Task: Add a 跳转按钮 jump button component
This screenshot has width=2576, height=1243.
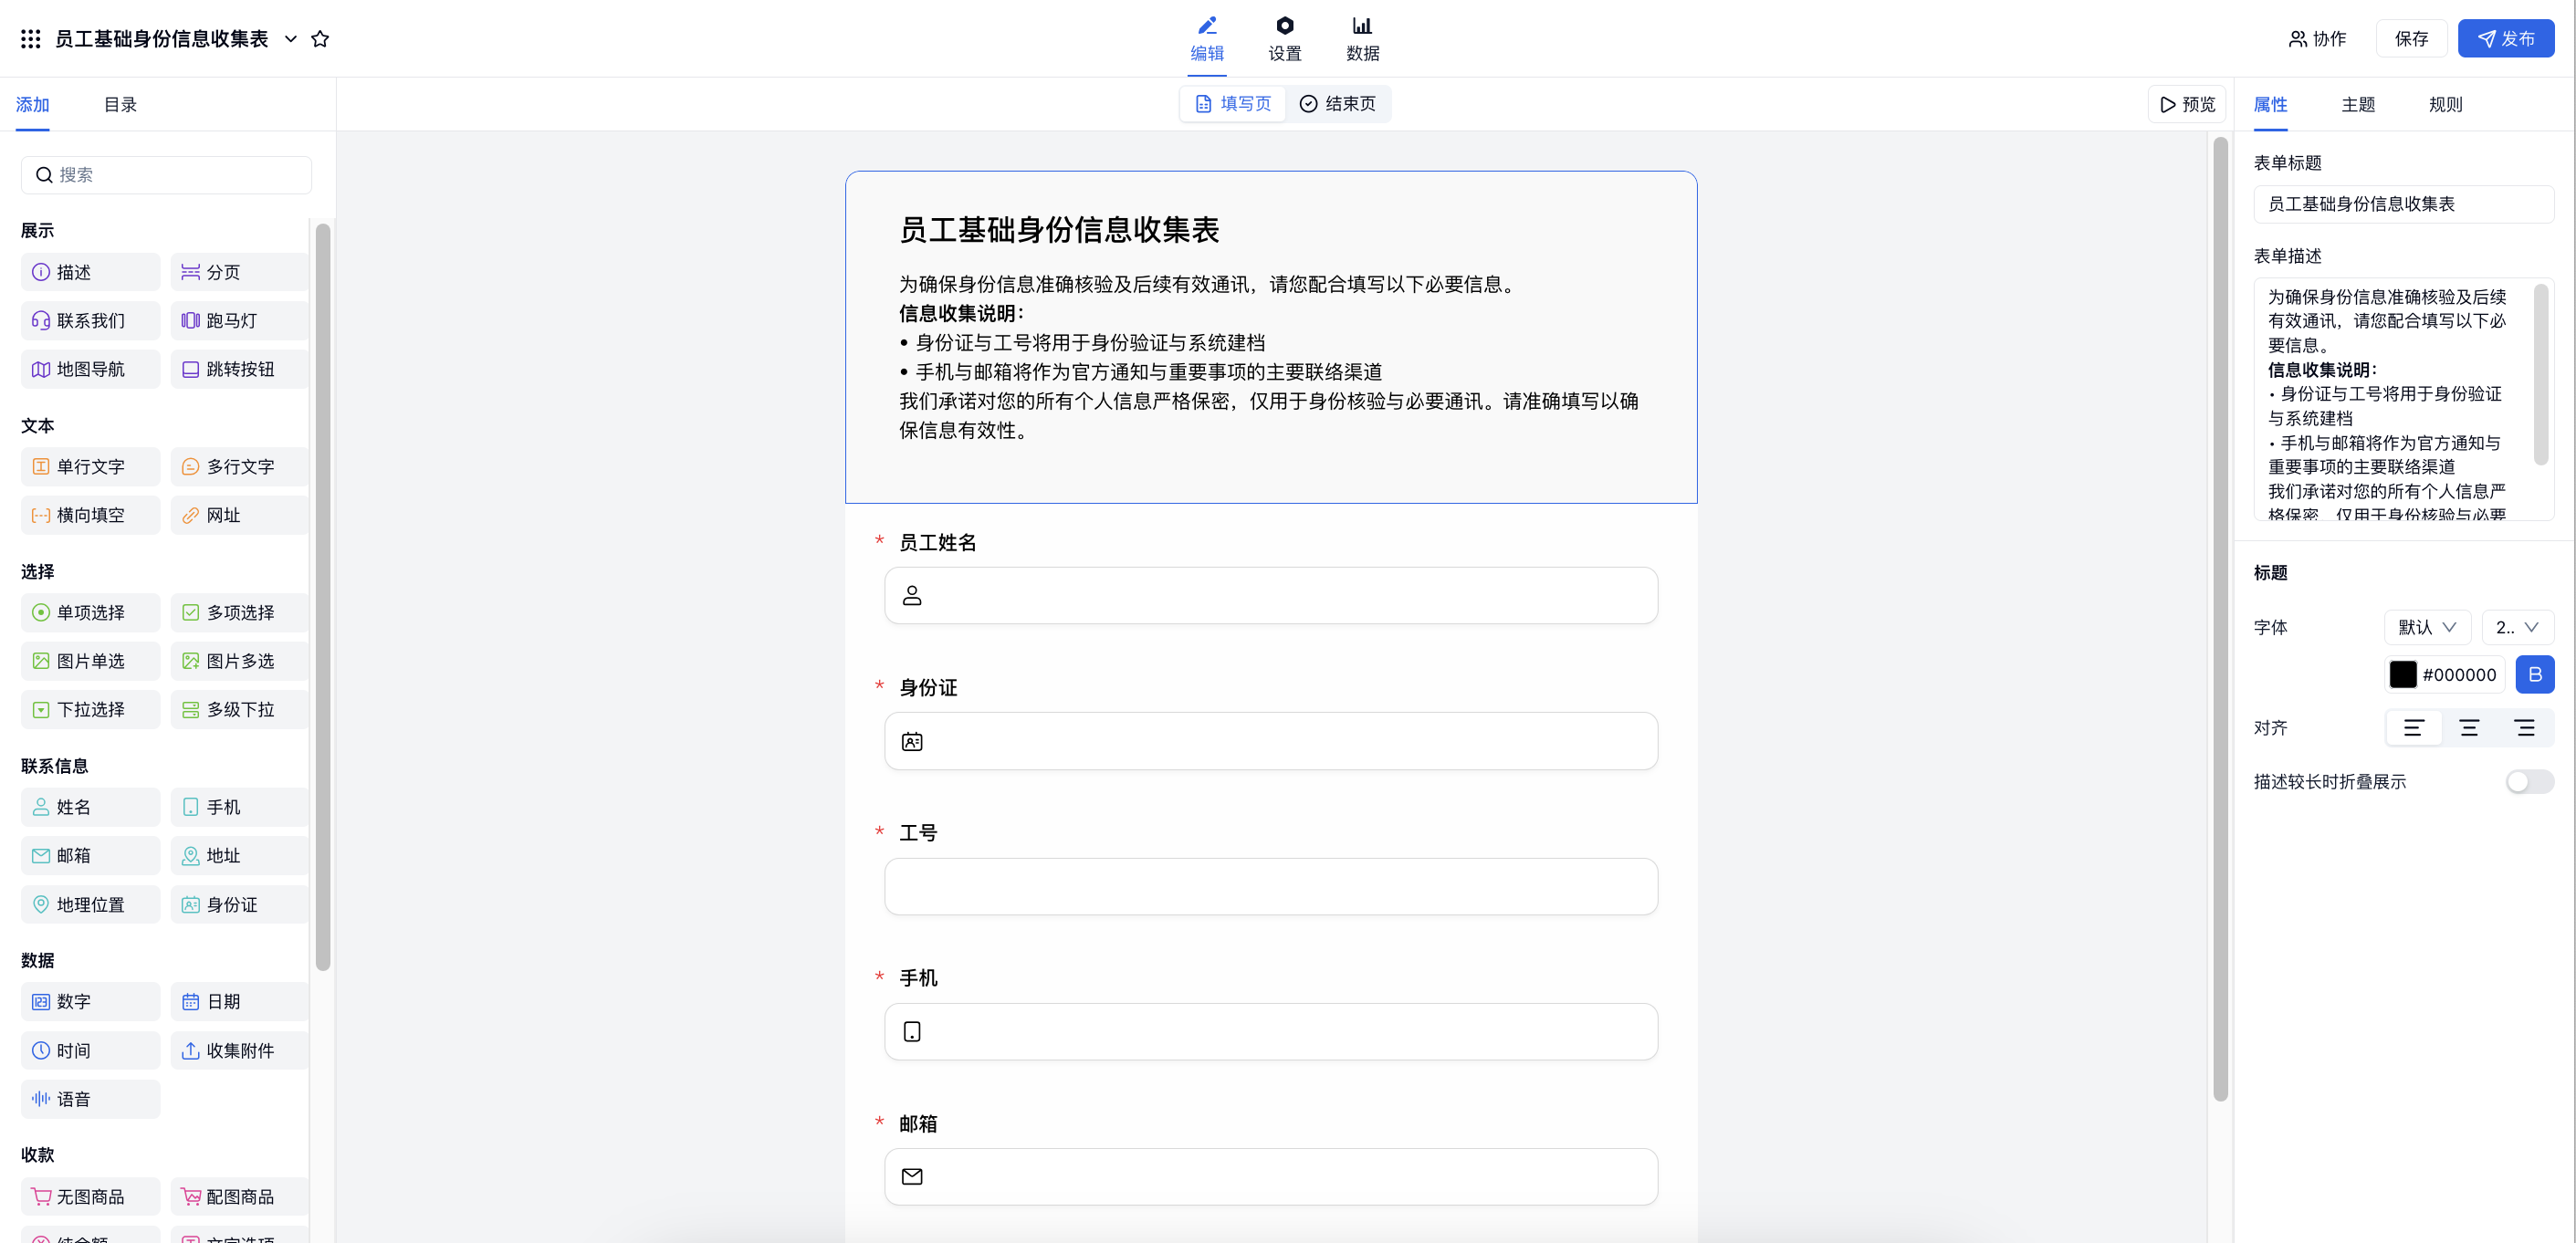Action: (x=240, y=369)
